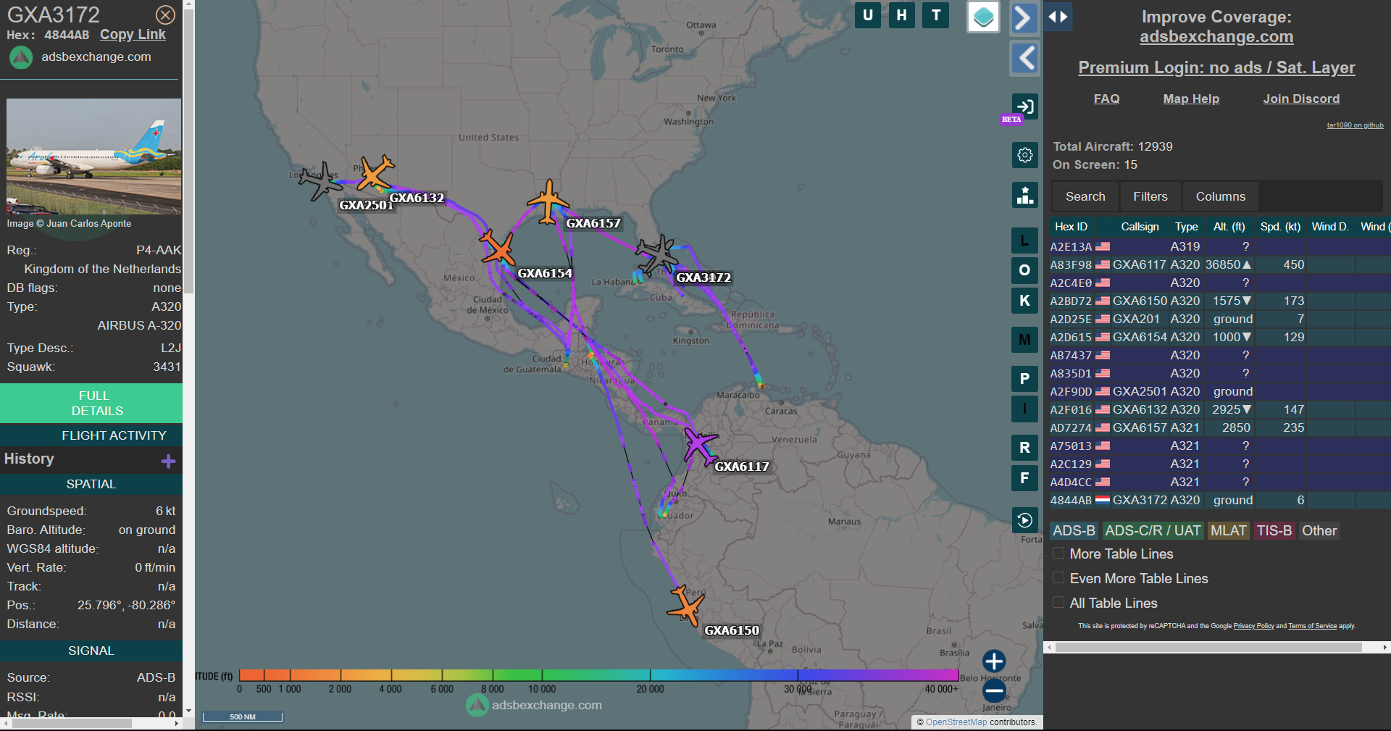
Task: Click the left arrow sidebar collapse icon
Action: click(x=1024, y=58)
